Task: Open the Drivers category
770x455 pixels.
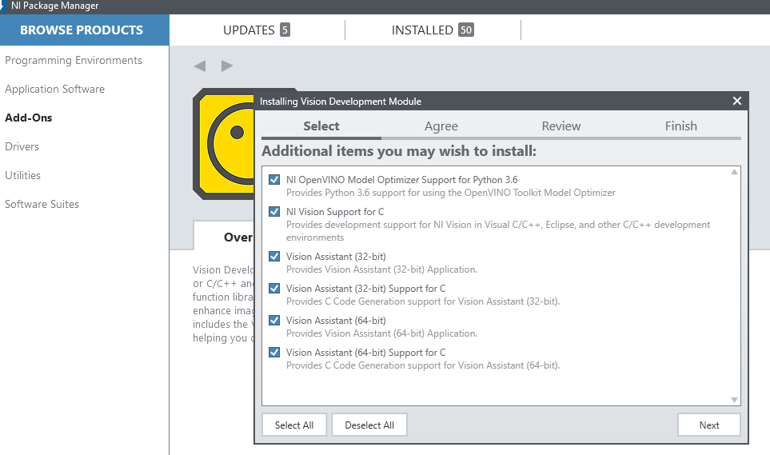Action: point(22,146)
